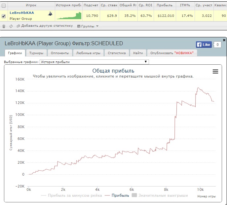Expand the 'Группы' dropdown menu
Viewport: 227px width, 205px height.
click(88, 26)
